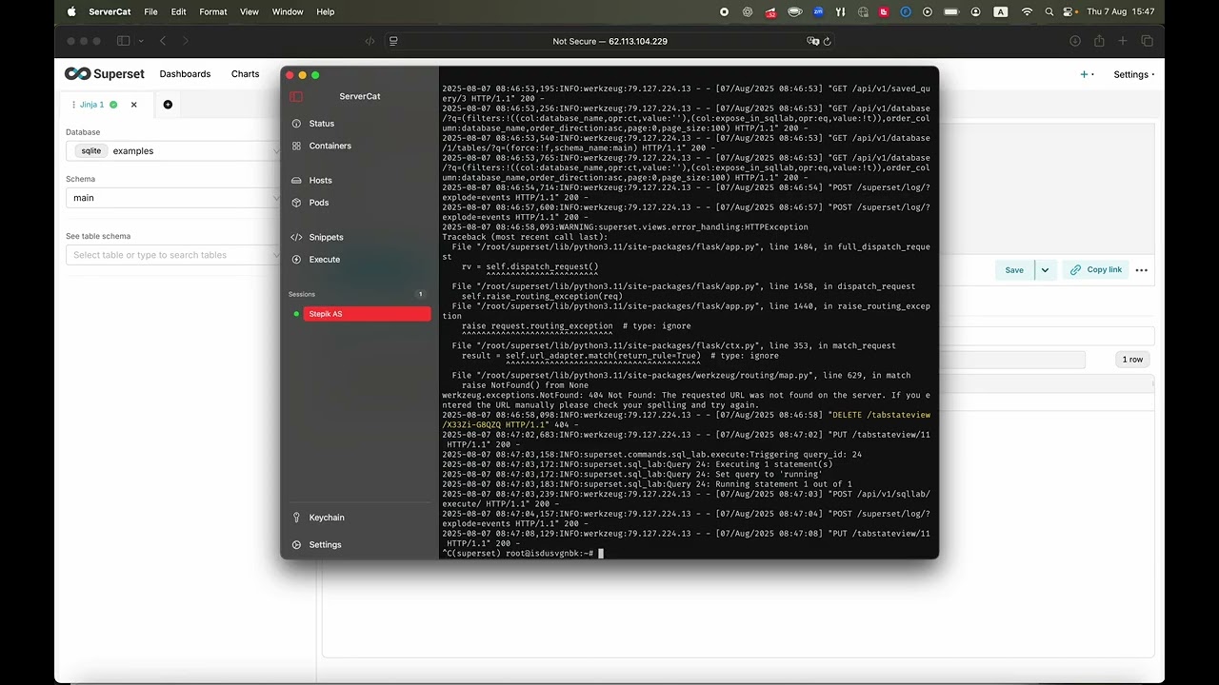
Task: Click the battery icon in menu bar
Action: (950, 11)
